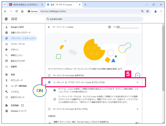Viewport: 166px width, 126px height.
Task: Open the Chrome three-dot menu
Action: [161, 11]
